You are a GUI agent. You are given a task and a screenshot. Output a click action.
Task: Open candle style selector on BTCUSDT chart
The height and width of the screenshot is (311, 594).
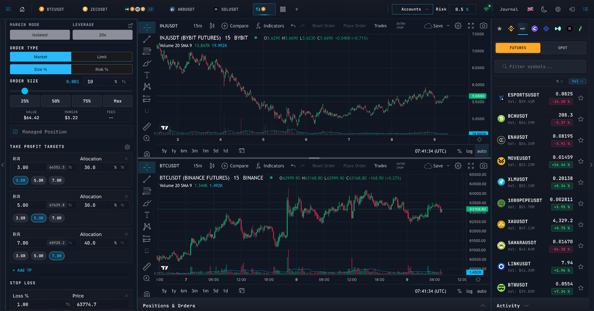click(x=212, y=166)
